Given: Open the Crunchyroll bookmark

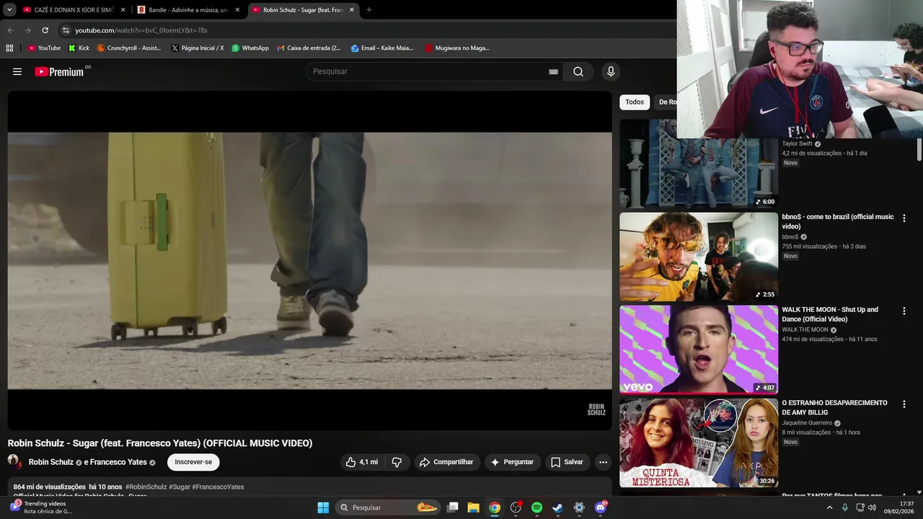Looking at the screenshot, I should point(129,48).
